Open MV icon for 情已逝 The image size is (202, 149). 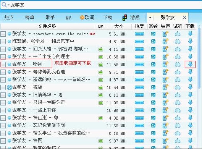click(x=101, y=118)
